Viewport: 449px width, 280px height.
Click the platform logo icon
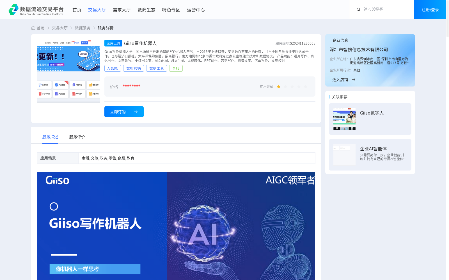[13, 10]
